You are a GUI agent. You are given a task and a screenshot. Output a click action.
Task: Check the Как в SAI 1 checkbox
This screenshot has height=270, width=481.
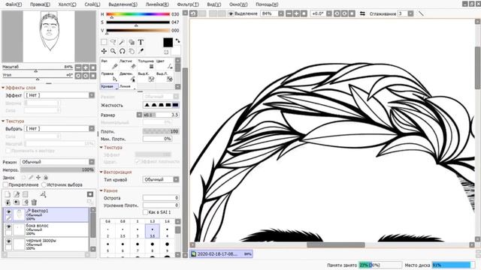point(145,212)
